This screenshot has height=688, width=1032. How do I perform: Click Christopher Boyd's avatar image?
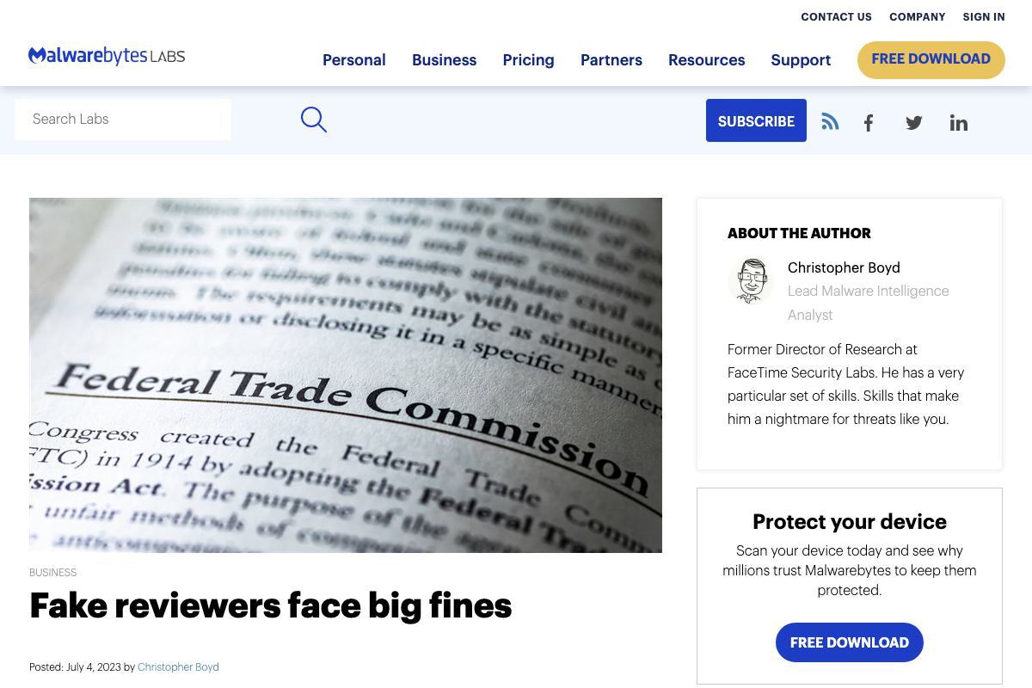(x=751, y=281)
